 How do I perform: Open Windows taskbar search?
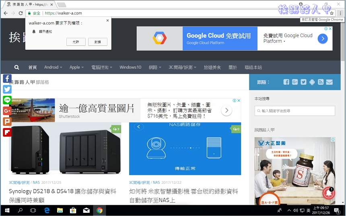(x=20, y=210)
